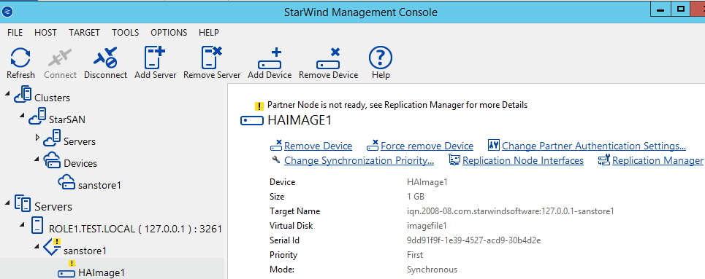Viewport: 705px width, 279px height.
Task: Open the Replication Manager link
Action: [x=658, y=160]
